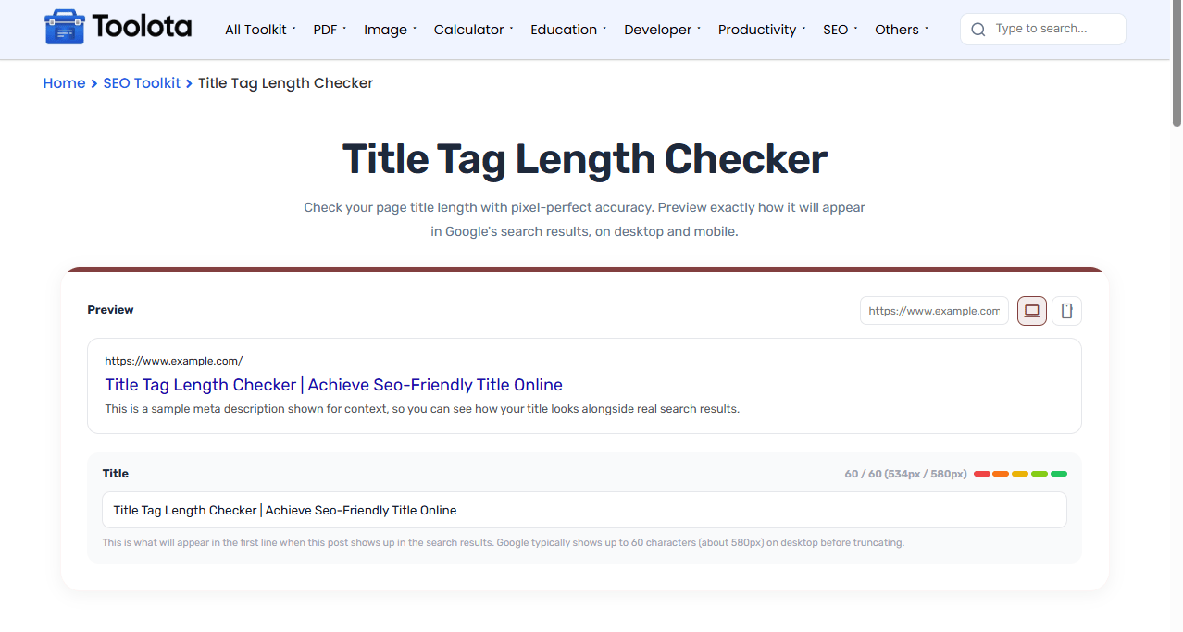Image resolution: width=1183 pixels, height=632 pixels.
Task: Open the Others dropdown menu
Action: click(x=902, y=30)
